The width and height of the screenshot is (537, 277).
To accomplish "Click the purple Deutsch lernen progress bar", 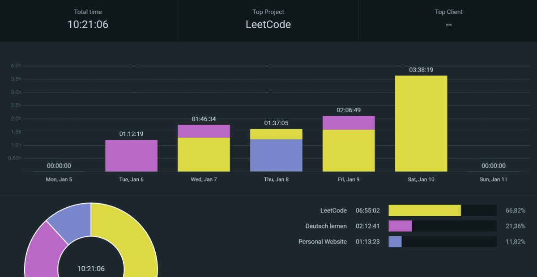I will [x=400, y=226].
